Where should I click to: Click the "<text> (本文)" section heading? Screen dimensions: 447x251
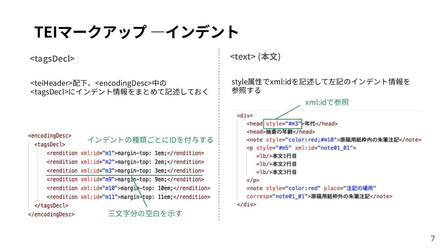click(255, 57)
